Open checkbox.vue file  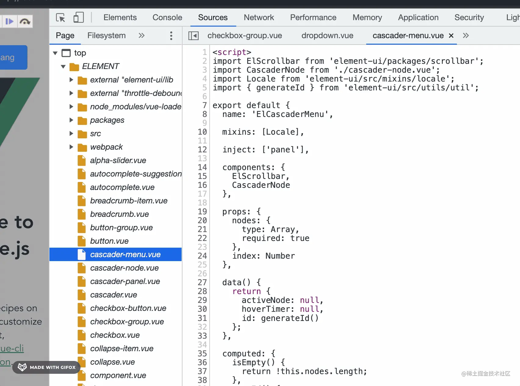click(x=115, y=335)
